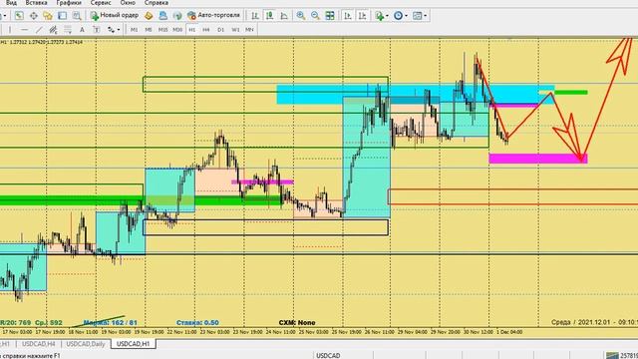
Task: Open the Data Window crosshair-target icon
Action: pyautogui.click(x=33, y=16)
